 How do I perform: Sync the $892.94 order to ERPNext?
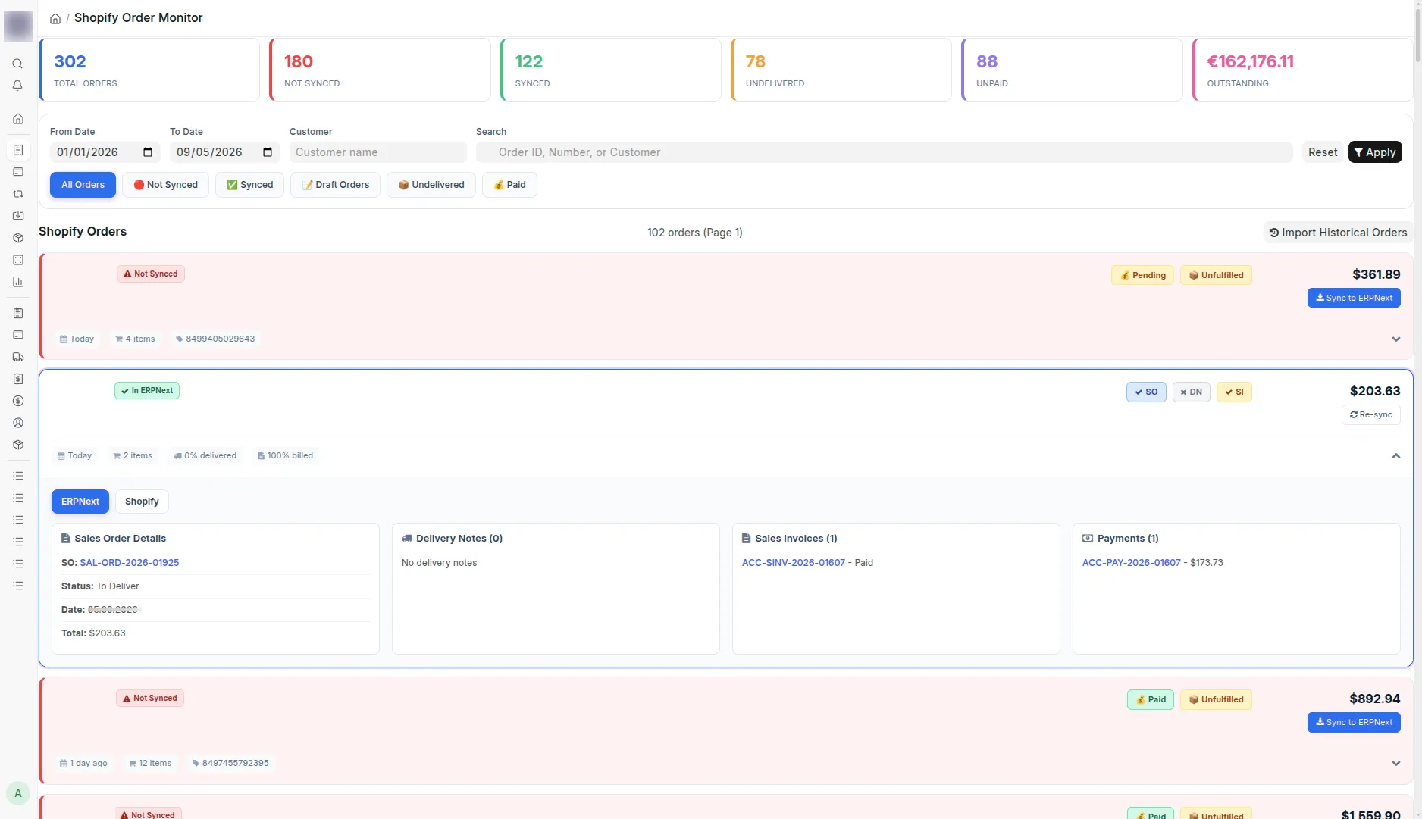pos(1354,722)
